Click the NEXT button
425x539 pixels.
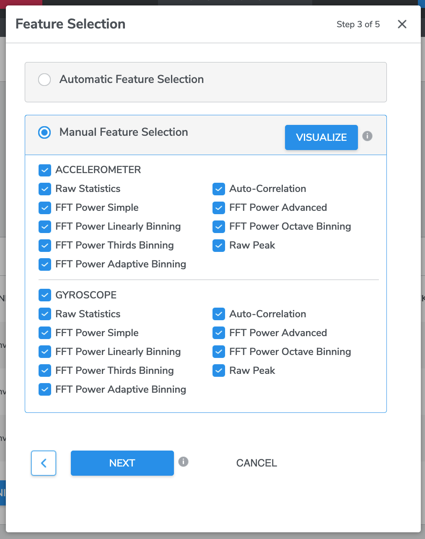point(122,463)
